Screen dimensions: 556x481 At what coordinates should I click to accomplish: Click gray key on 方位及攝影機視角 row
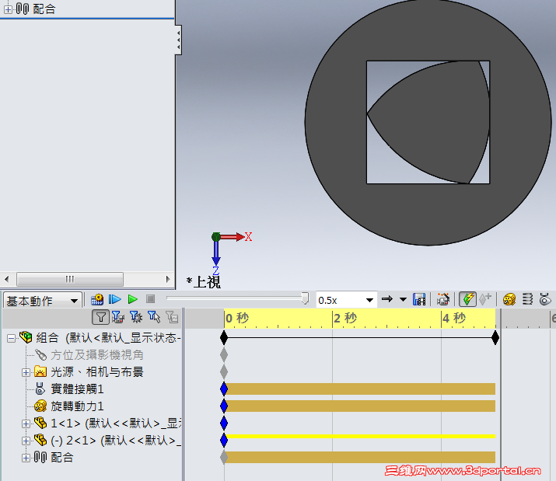224,355
